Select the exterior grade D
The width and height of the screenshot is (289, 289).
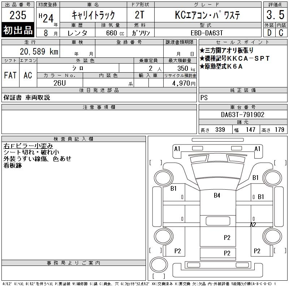click(x=269, y=33)
